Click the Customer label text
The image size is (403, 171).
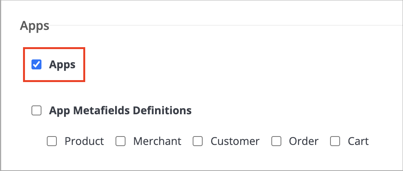[x=235, y=141]
